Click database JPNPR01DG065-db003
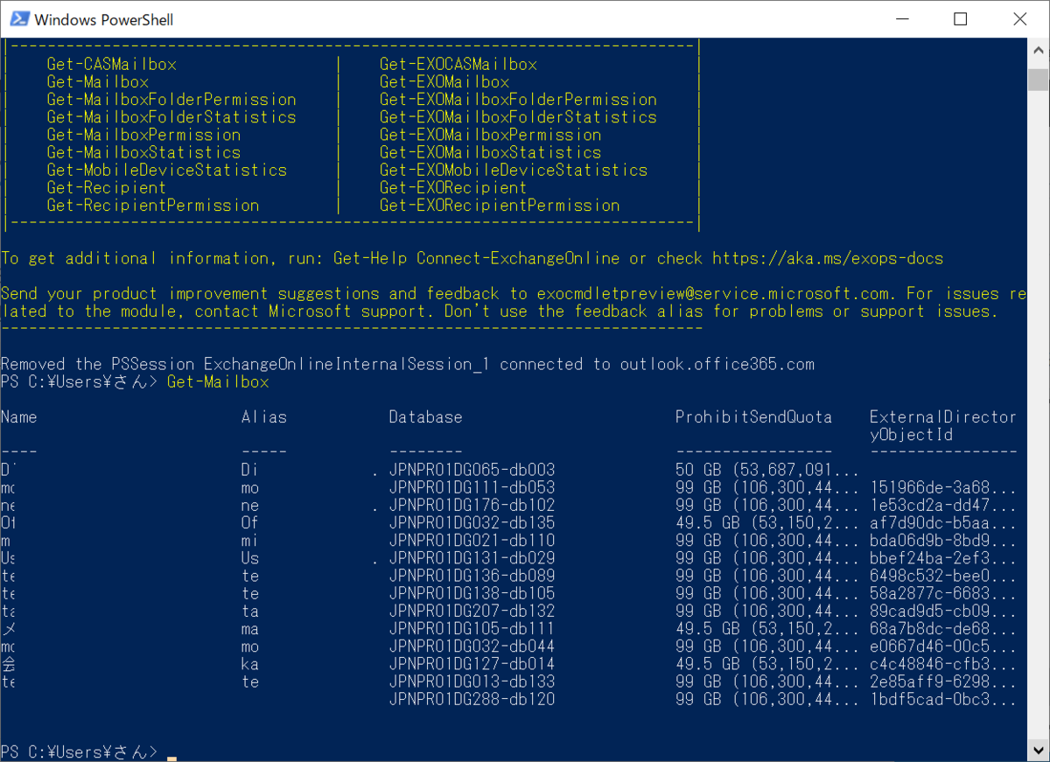This screenshot has height=762, width=1050. click(x=472, y=470)
